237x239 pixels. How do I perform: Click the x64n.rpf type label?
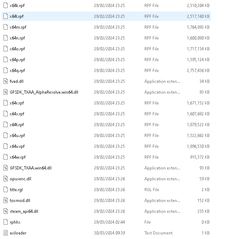pyautogui.click(x=151, y=38)
